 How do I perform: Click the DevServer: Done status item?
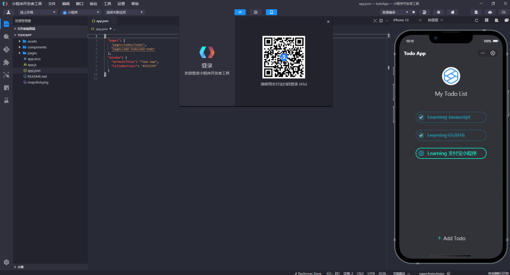coord(308,273)
